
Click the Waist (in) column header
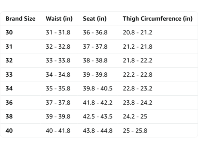tap(59, 19)
